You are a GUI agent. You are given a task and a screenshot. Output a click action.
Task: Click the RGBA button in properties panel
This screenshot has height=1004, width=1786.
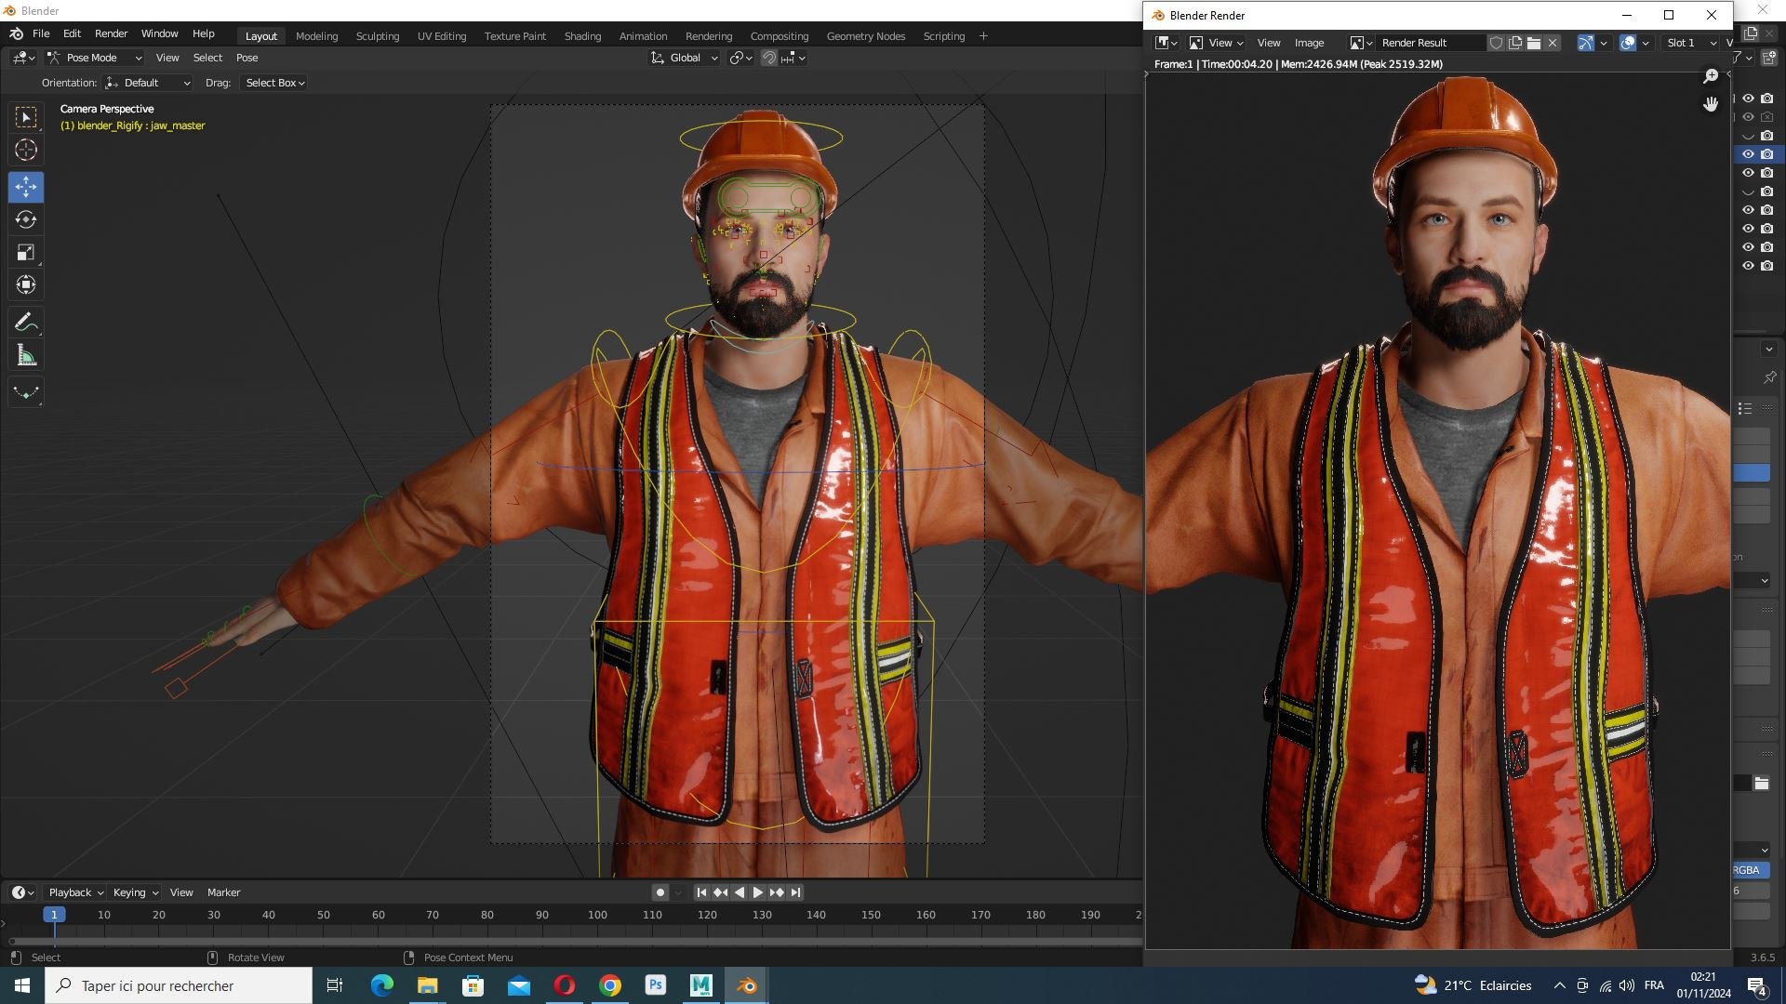pos(1751,870)
